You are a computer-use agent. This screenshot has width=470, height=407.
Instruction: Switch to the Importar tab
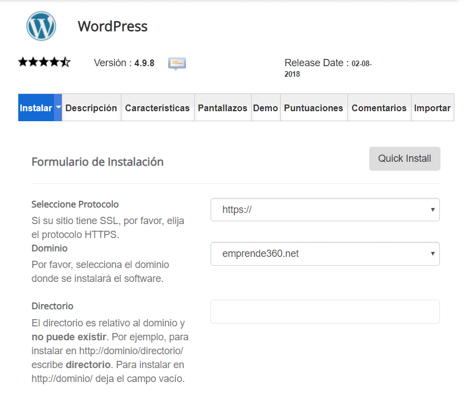432,108
